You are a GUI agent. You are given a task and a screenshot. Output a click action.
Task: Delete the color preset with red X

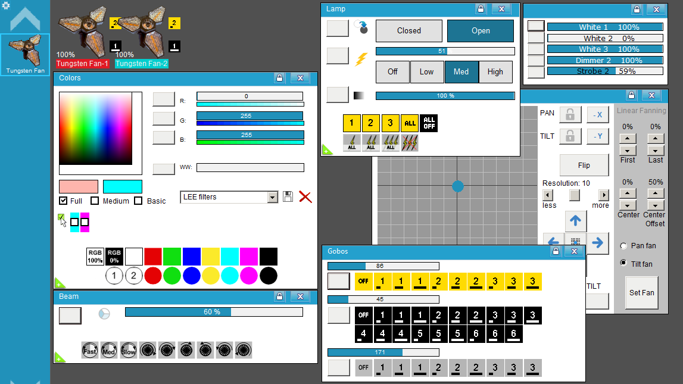(x=305, y=197)
